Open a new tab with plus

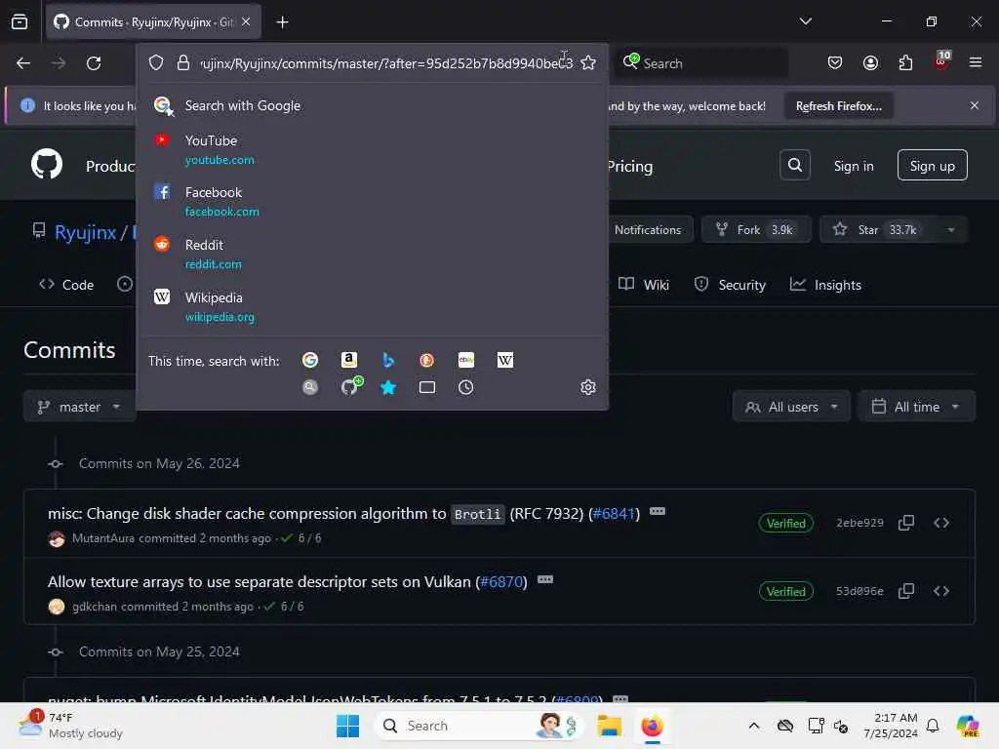coord(282,22)
